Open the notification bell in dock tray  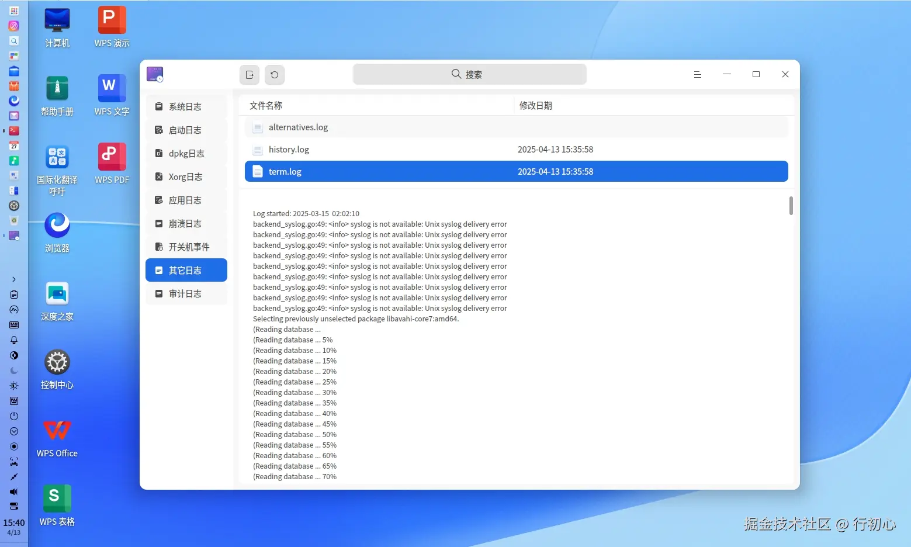coord(14,340)
